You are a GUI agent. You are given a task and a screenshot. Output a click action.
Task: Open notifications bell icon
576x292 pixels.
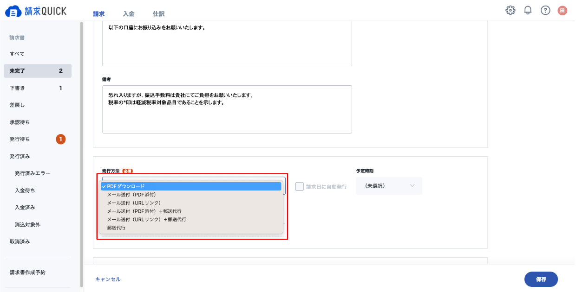[528, 10]
